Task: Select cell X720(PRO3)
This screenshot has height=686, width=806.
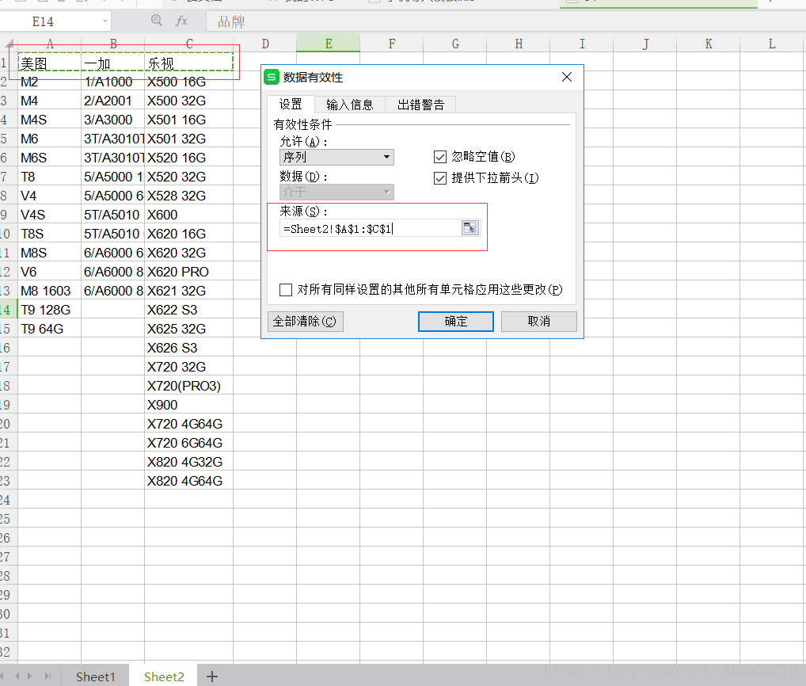Action: coord(188,387)
